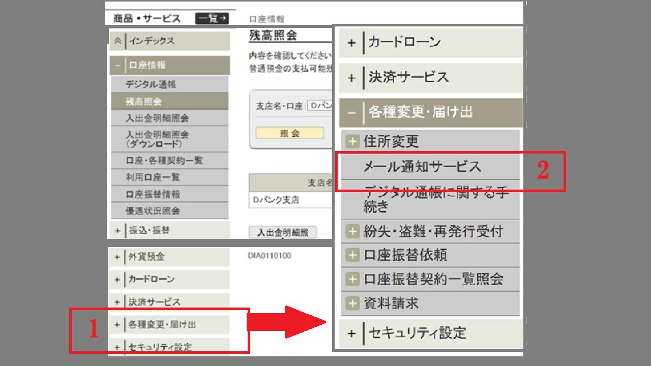The image size is (651, 366).
Task: Open the 商品・サービス 一覧 button
Action: click(x=212, y=19)
